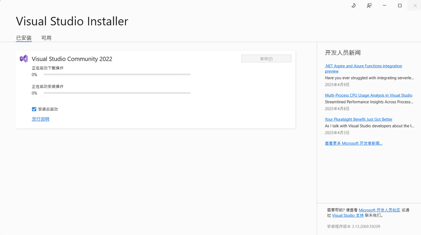The image size is (421, 235).
Task: Click the Visual Studio Community logo icon
Action: [x=24, y=59]
